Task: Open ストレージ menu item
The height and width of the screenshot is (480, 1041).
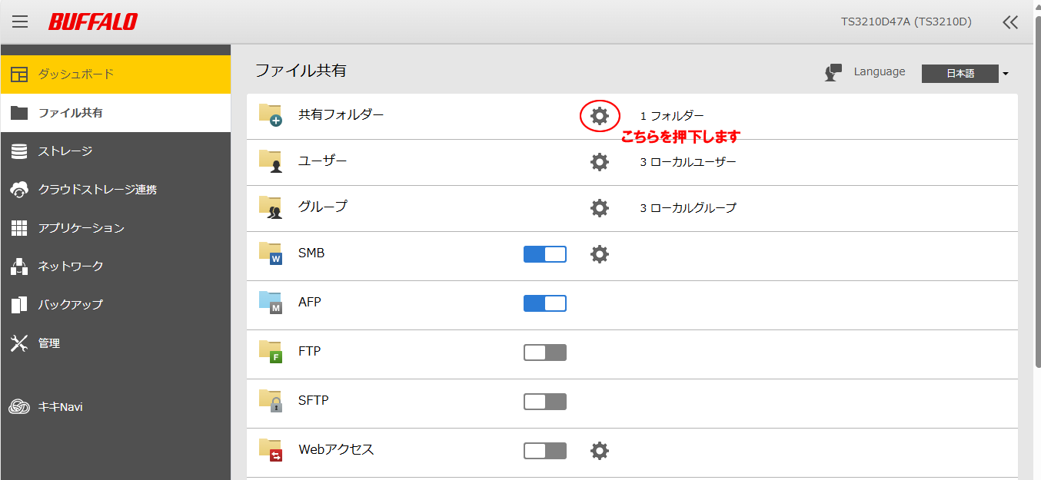Action: (x=115, y=151)
